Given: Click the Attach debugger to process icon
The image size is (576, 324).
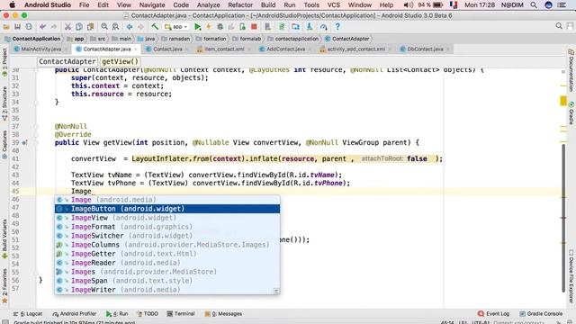Looking at the screenshot, I should [242, 27].
